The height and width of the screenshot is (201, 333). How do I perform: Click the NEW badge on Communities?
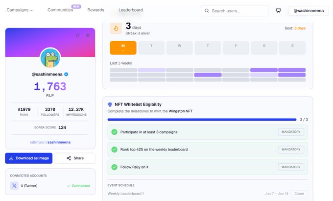[76, 6]
